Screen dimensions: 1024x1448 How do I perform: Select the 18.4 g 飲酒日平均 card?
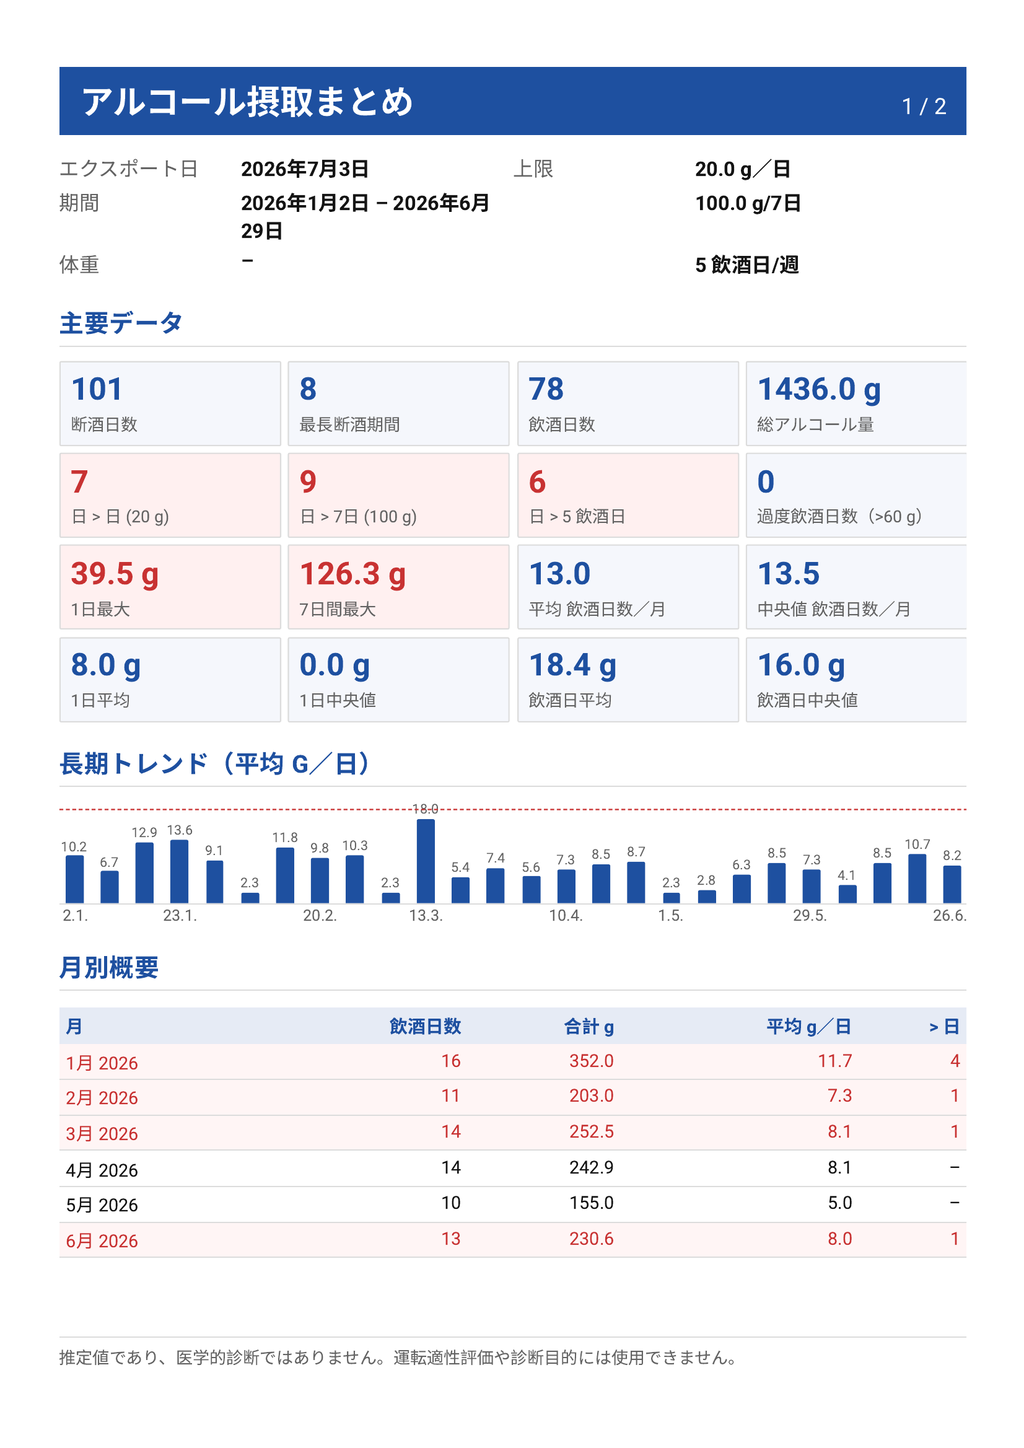pos(628,679)
